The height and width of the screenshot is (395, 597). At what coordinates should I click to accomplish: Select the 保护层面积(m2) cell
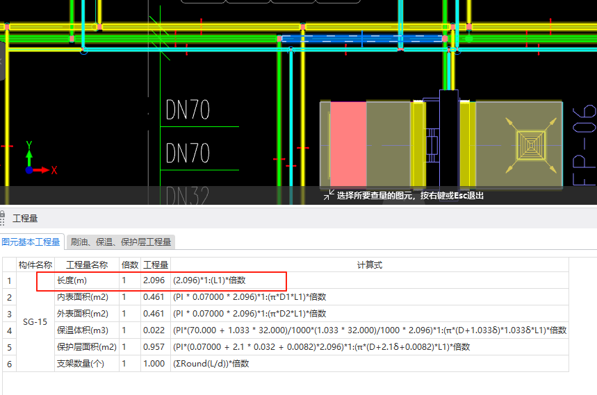[87, 347]
